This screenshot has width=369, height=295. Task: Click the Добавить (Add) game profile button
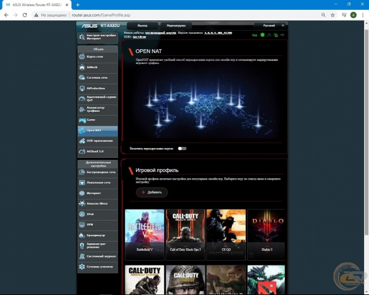pyautogui.click(x=152, y=192)
